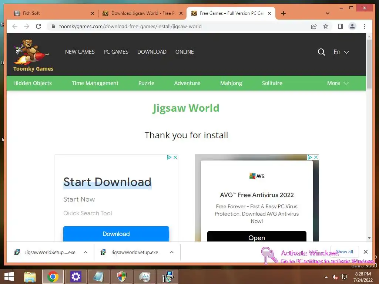This screenshot has height=284, width=379.
Task: Click AVG Free Antivirus 2022 ad title
Action: [x=257, y=195]
